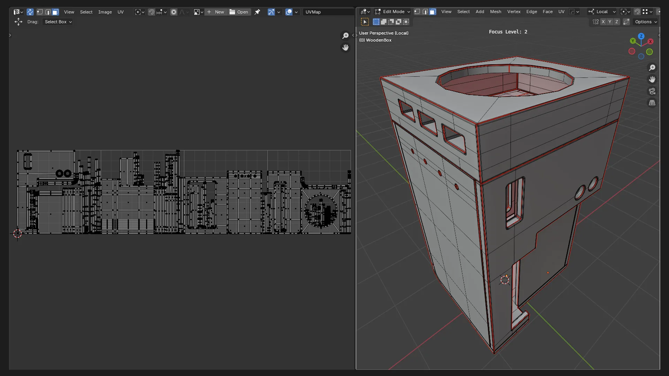Click Open image button
The height and width of the screenshot is (376, 669).
pos(239,12)
